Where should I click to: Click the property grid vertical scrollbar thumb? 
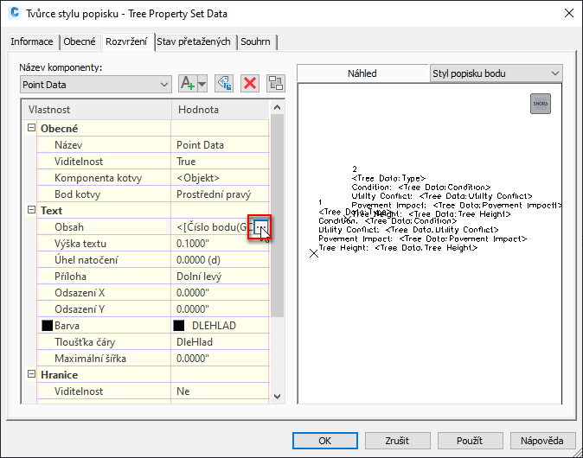tap(277, 215)
